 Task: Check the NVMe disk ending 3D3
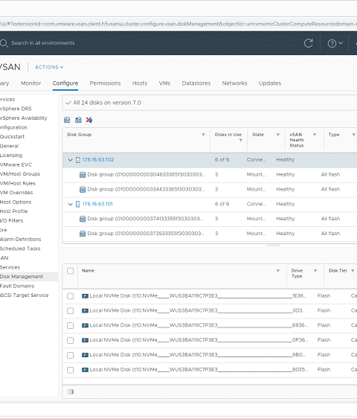(70, 311)
